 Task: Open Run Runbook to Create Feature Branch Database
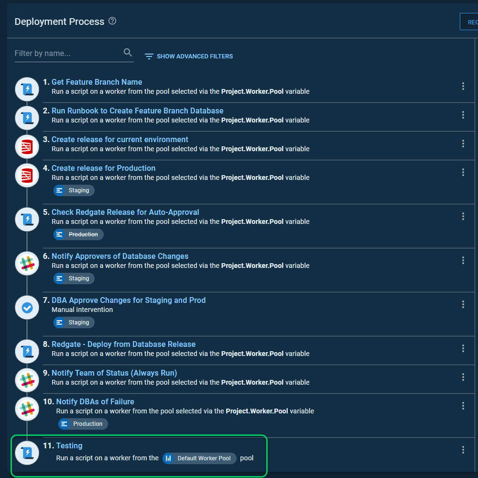coord(137,111)
